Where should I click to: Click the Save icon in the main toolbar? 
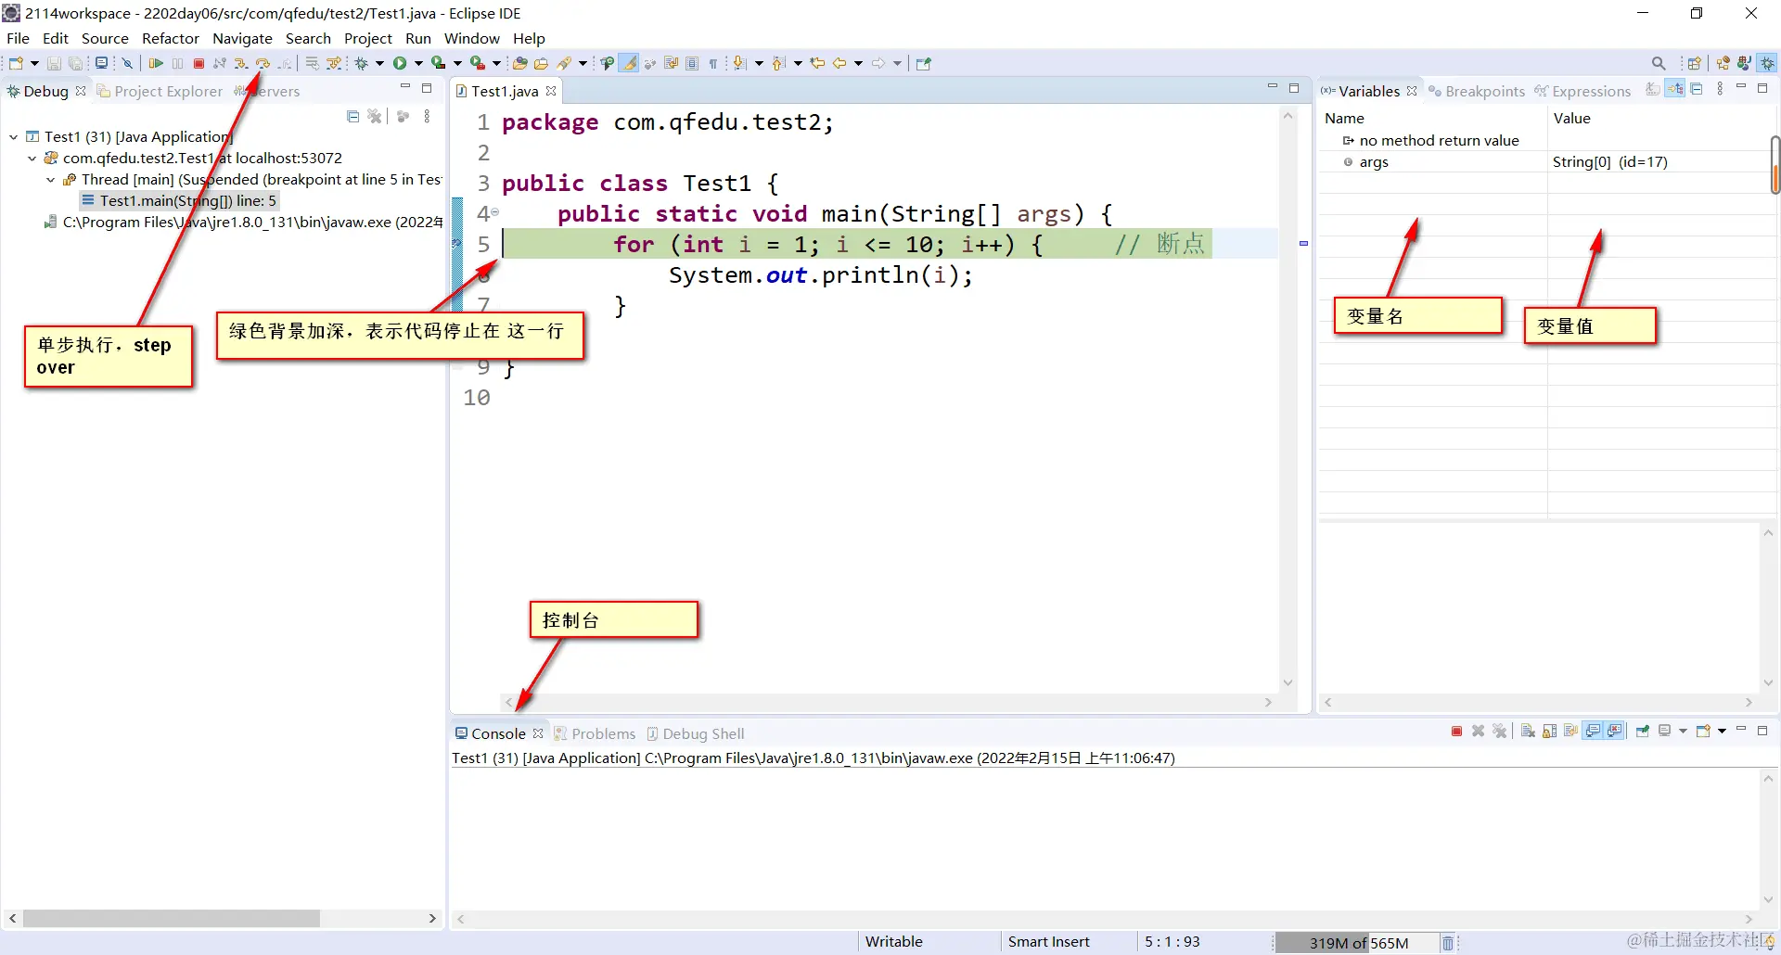(x=53, y=63)
